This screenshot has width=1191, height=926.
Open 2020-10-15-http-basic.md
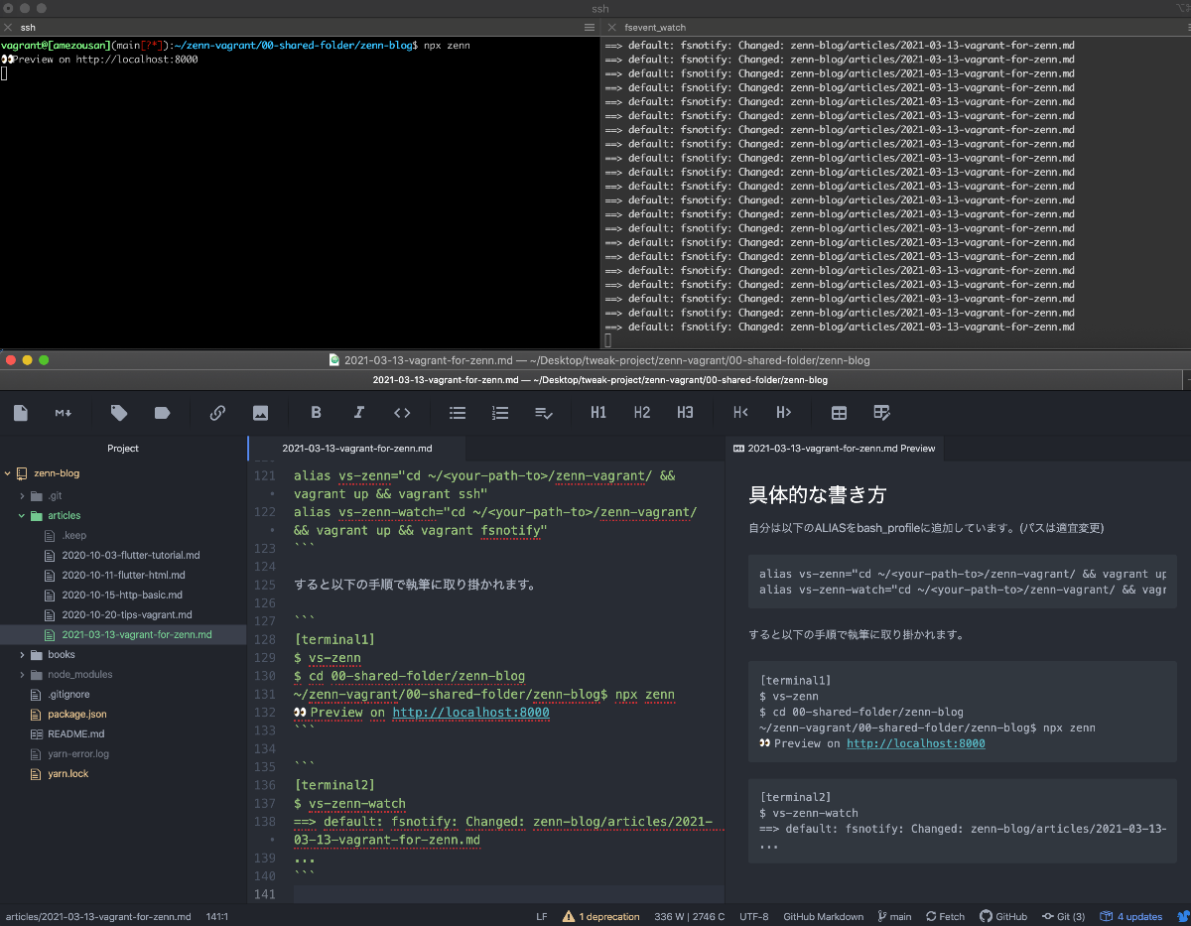pyautogui.click(x=122, y=595)
